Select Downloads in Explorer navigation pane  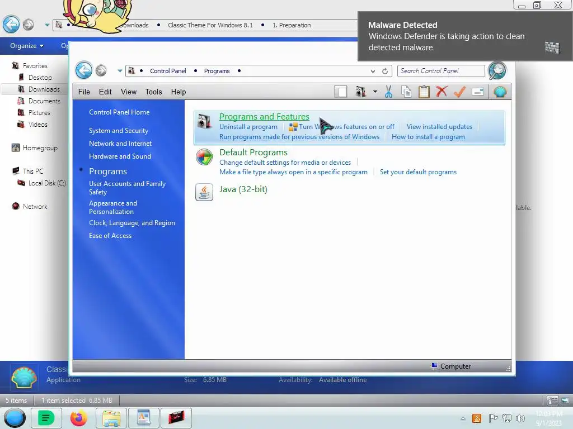tap(44, 89)
